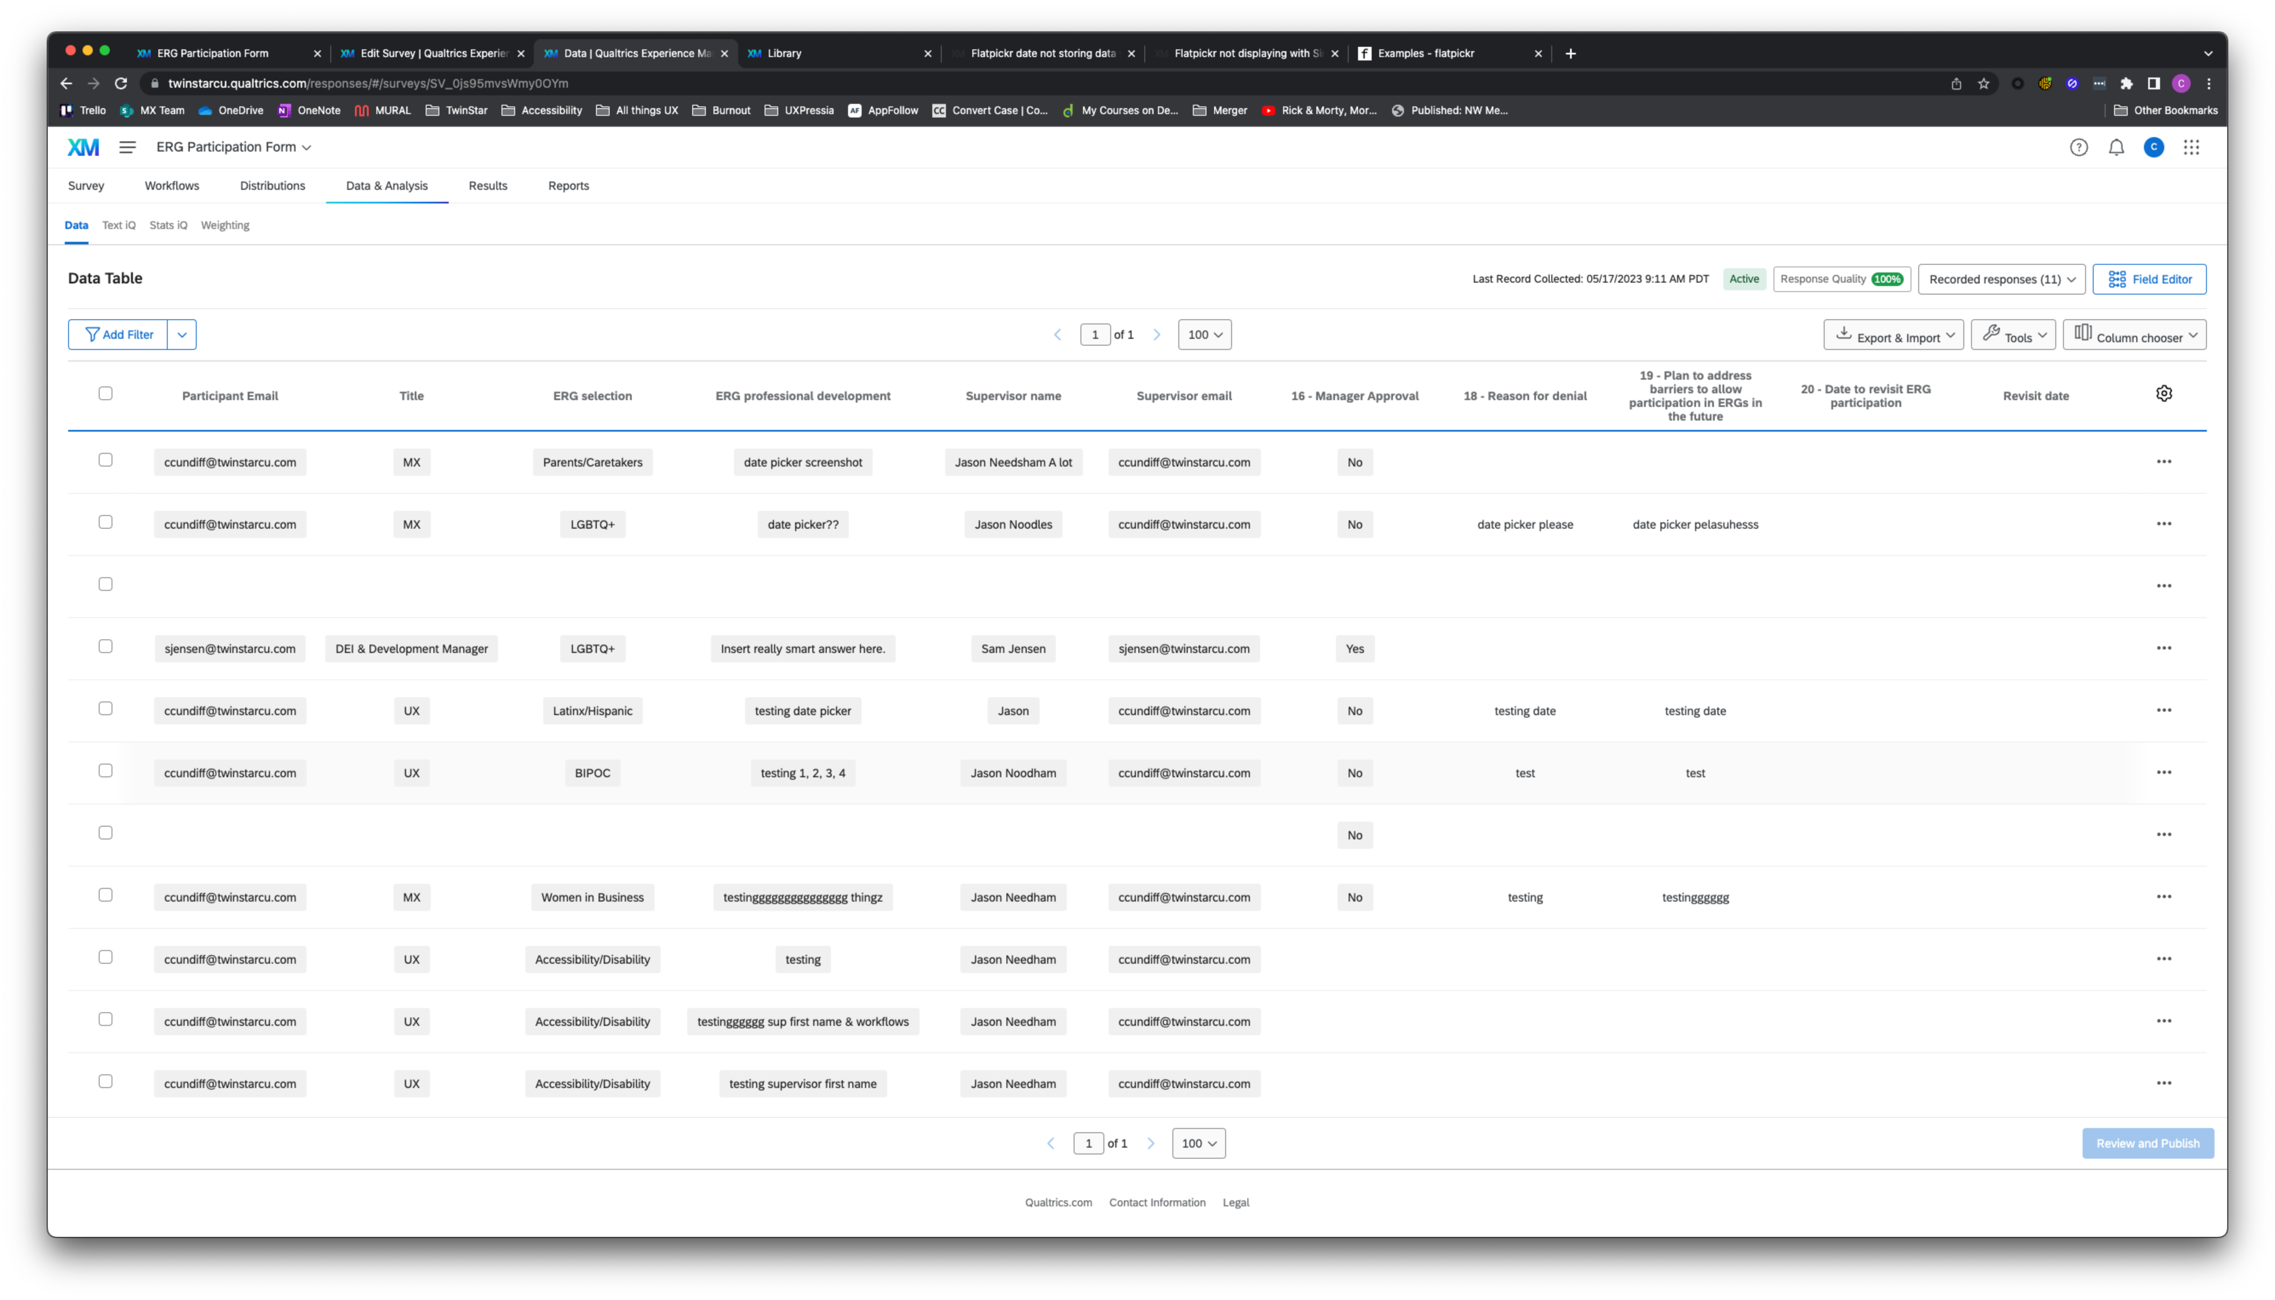Open row actions for Jason Noodles row
2275x1300 pixels.
tap(2163, 524)
